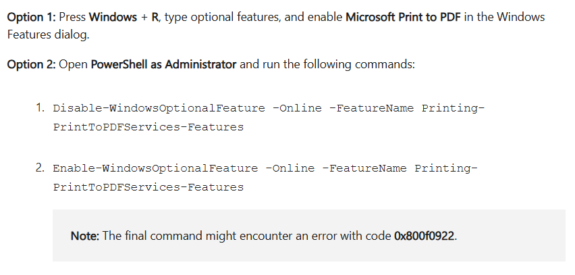The height and width of the screenshot is (275, 575).
Task: Click the bold 'R' key text
Action: (x=155, y=17)
